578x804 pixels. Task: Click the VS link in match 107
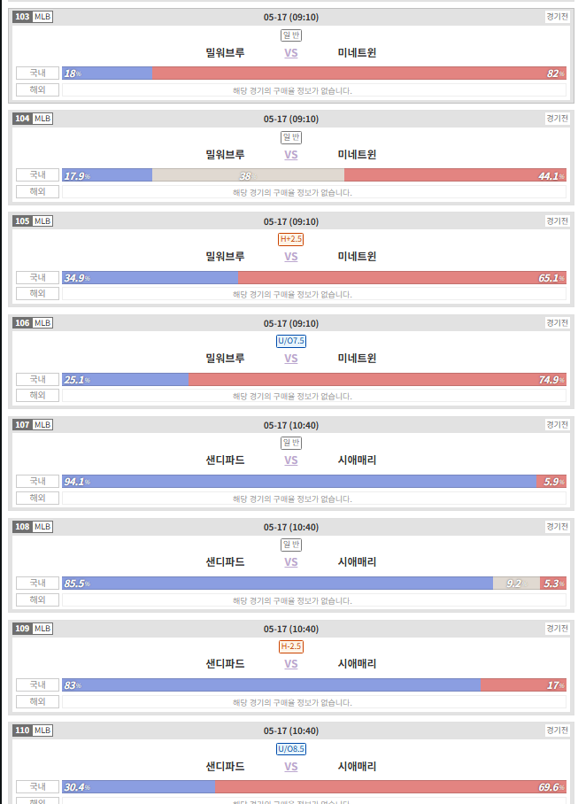[291, 460]
